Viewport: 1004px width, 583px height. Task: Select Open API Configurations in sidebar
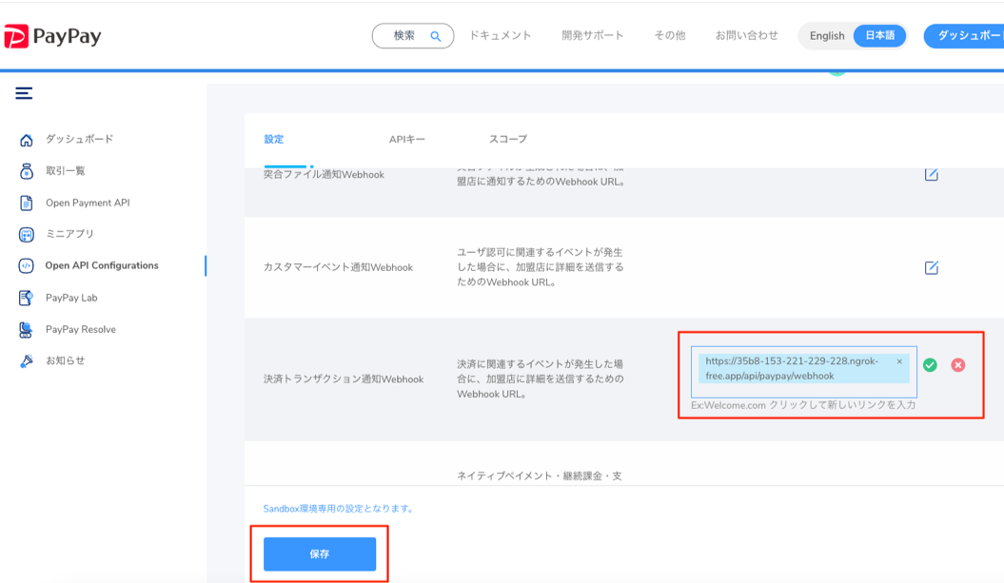pos(102,265)
